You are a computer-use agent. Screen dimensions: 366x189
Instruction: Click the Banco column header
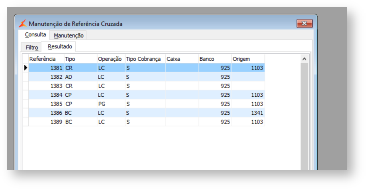215,59
